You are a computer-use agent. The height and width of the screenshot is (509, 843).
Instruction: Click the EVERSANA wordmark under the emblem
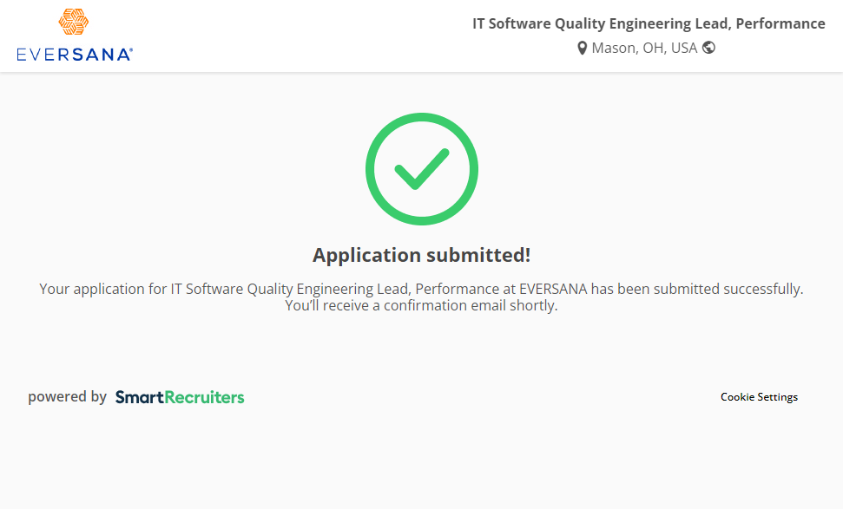[x=72, y=55]
